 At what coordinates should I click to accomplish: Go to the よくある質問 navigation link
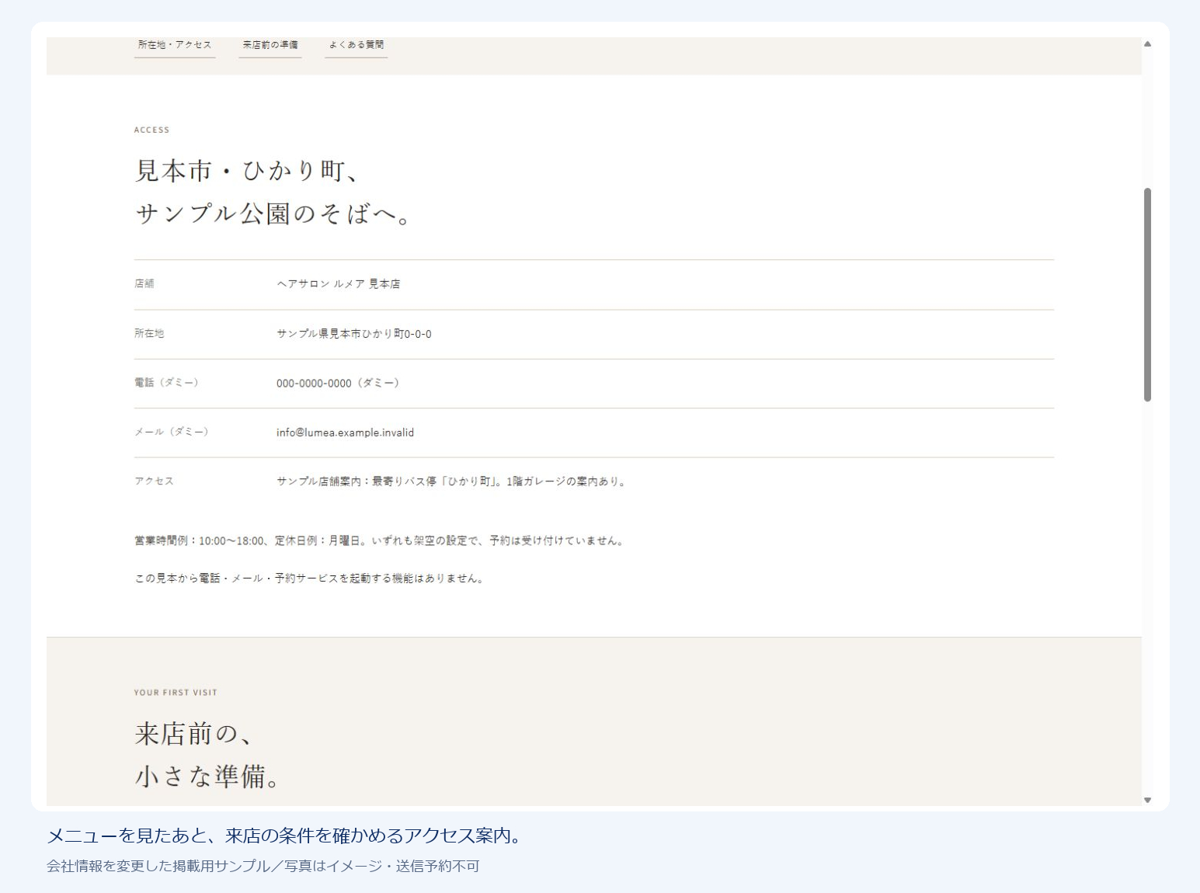pos(356,45)
